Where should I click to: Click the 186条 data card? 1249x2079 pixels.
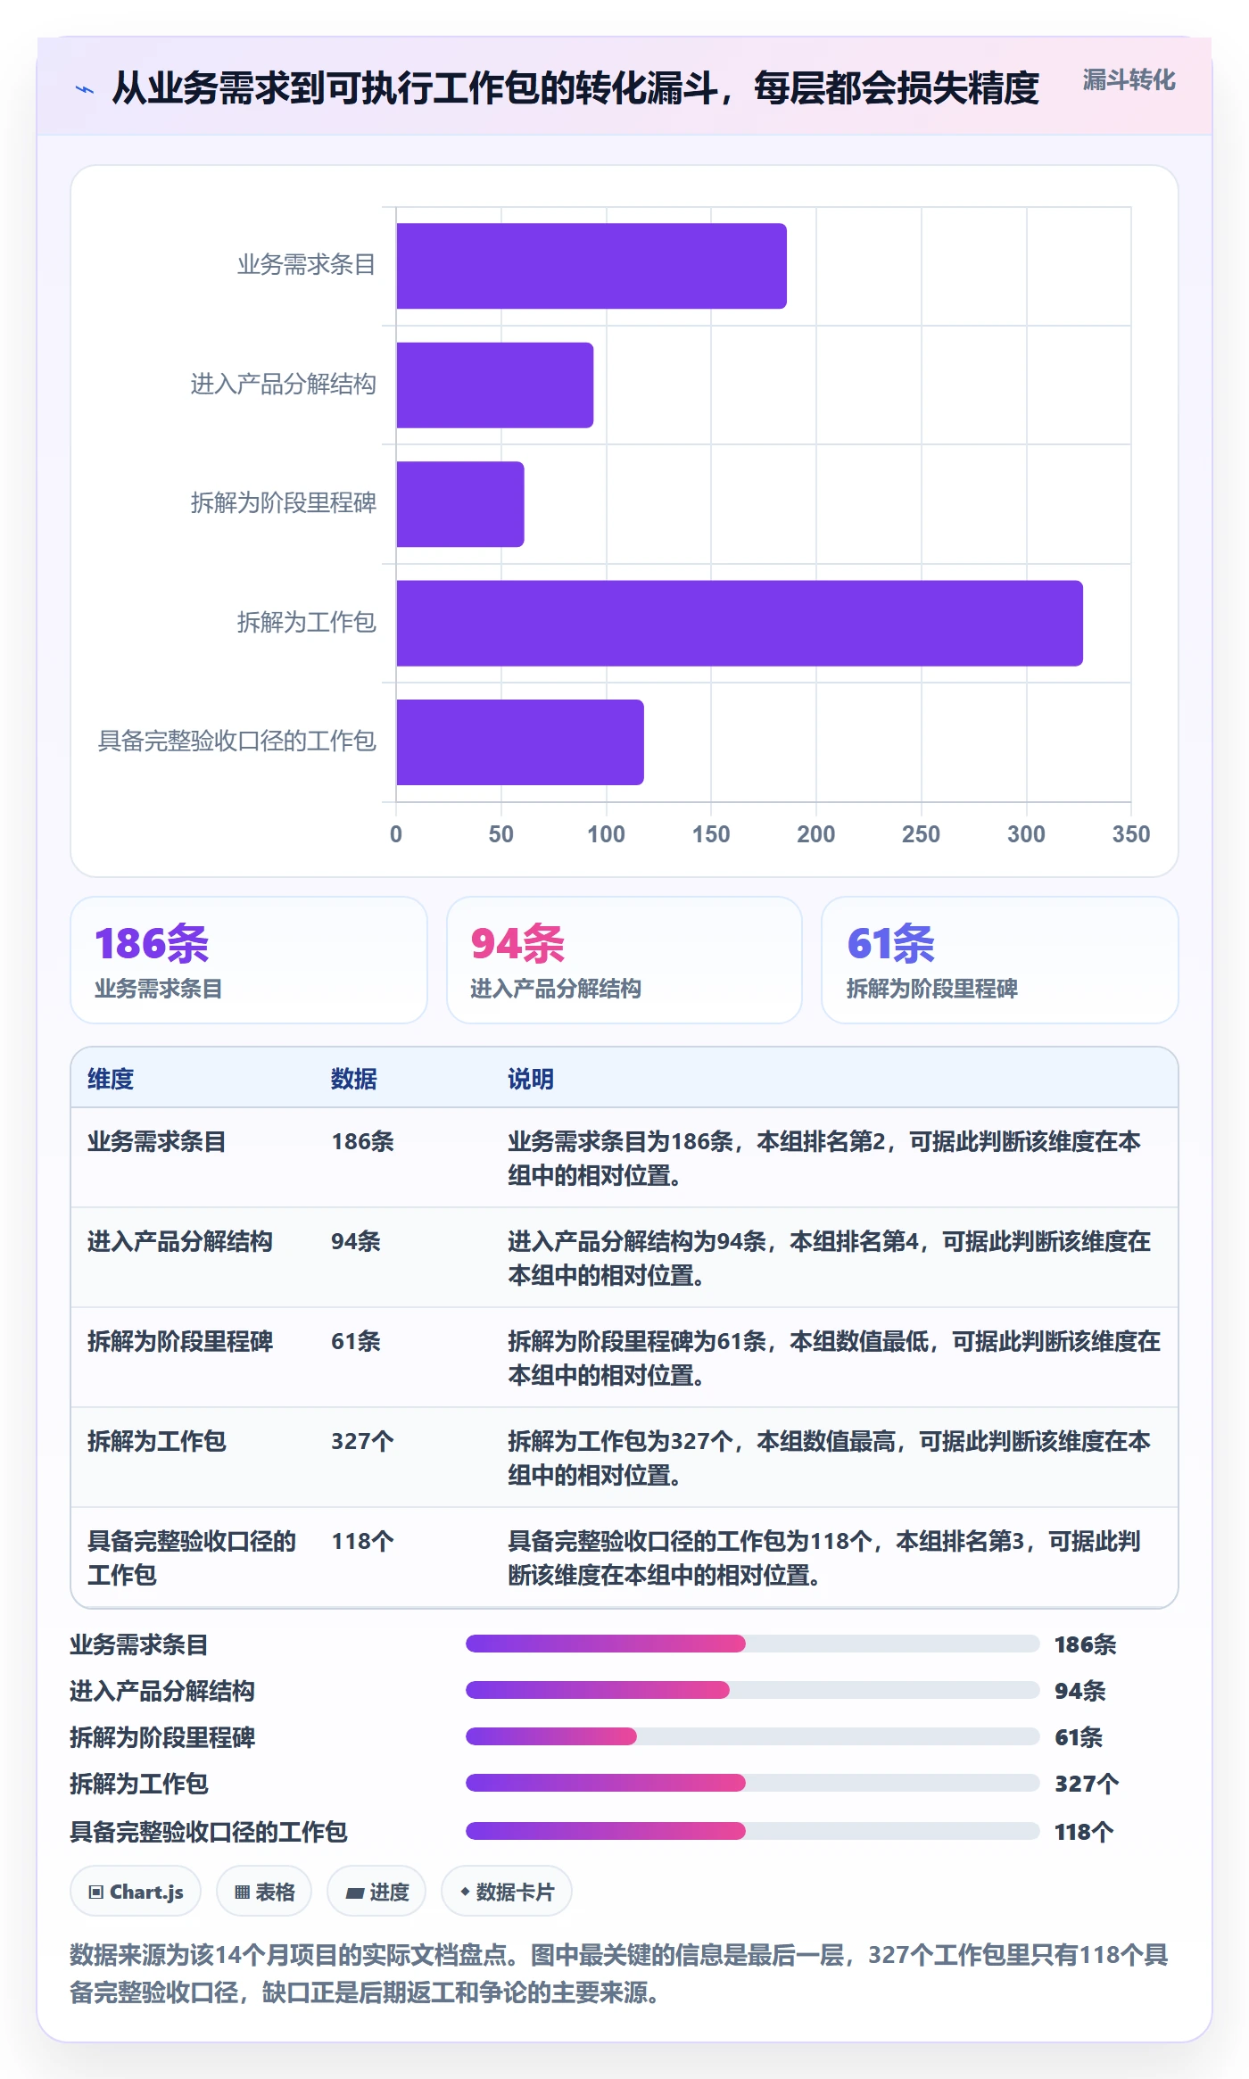pos(249,960)
